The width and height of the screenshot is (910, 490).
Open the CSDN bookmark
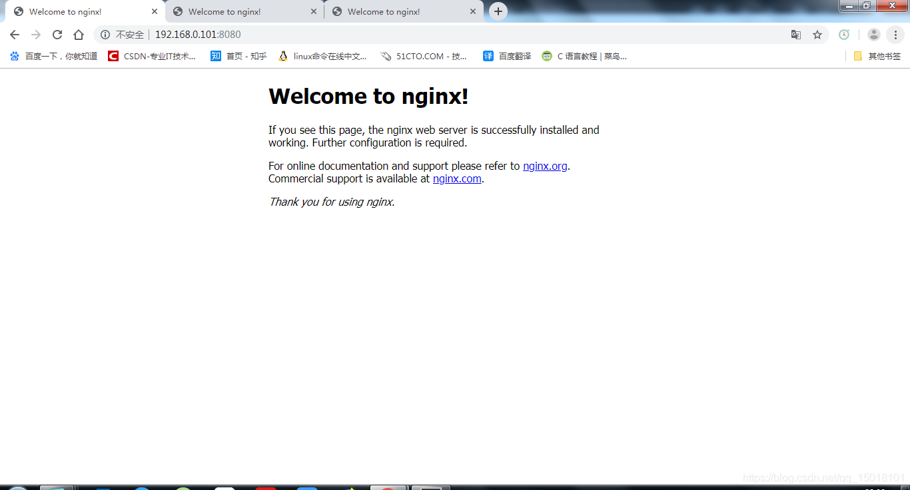pos(153,57)
